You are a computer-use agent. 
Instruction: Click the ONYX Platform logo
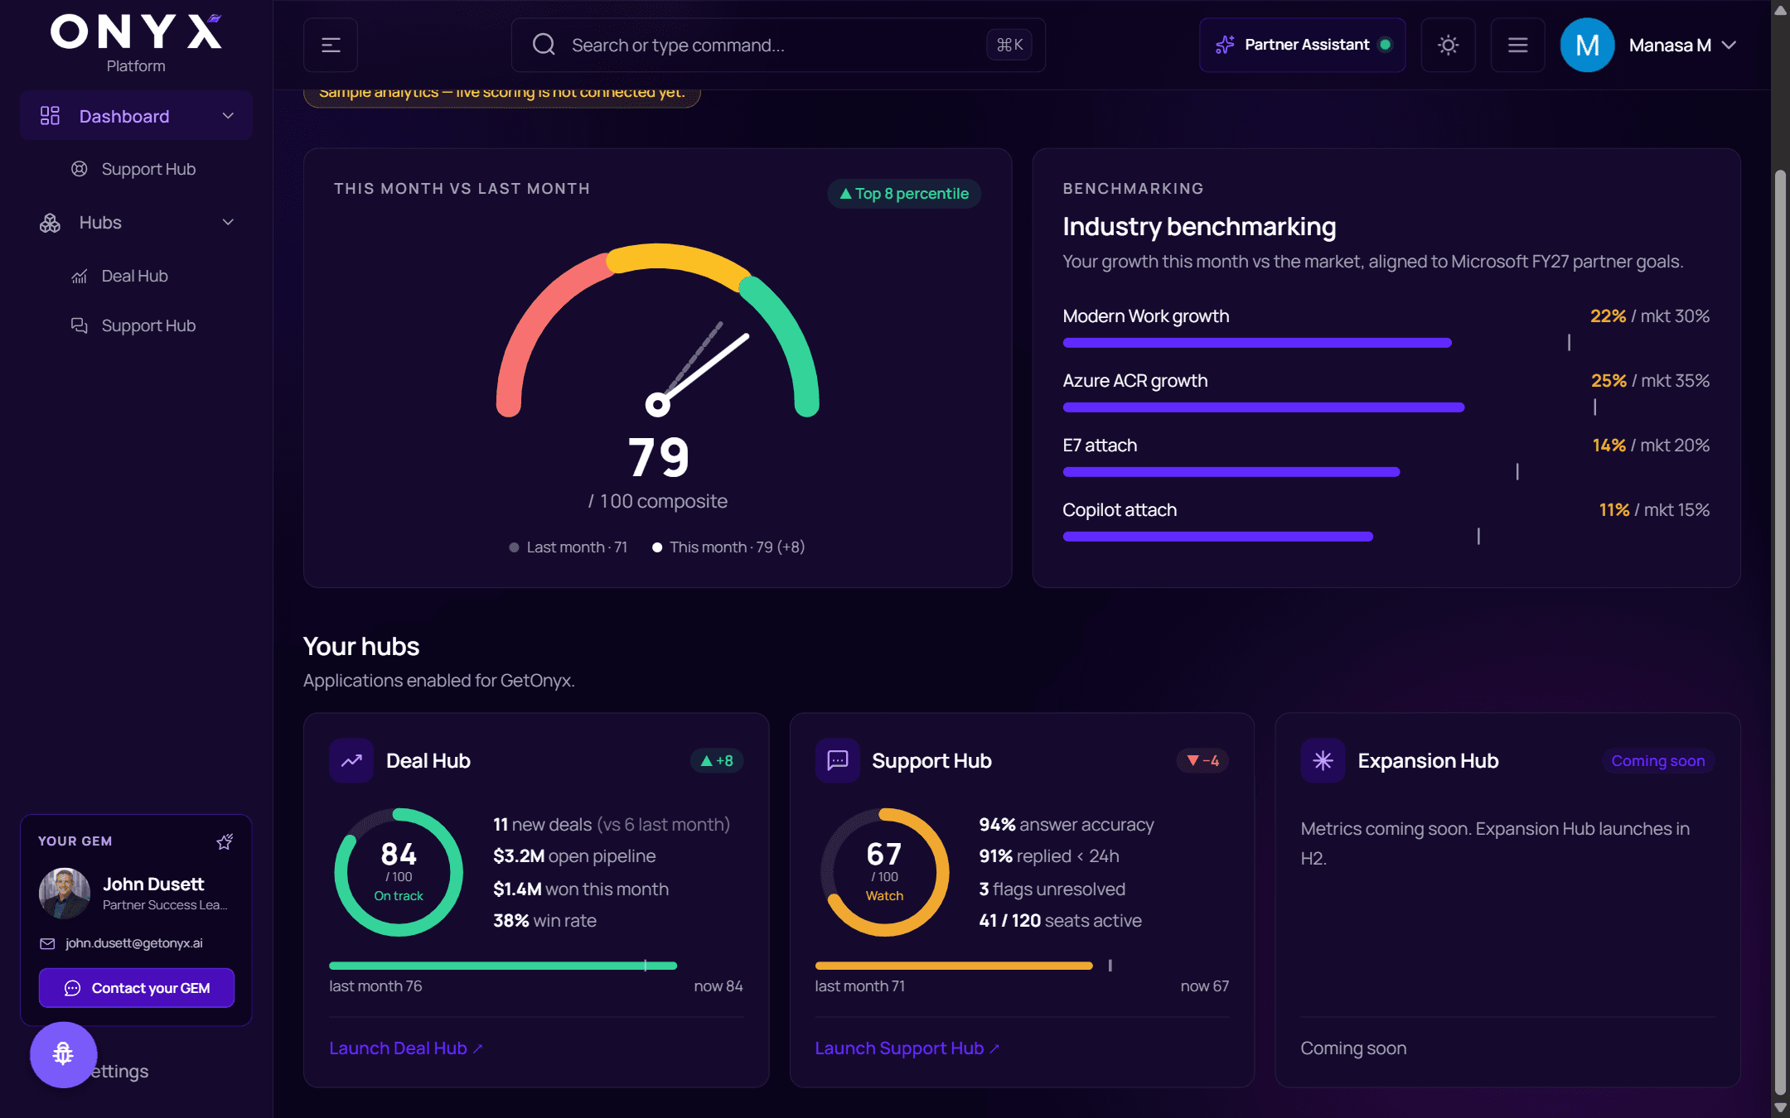[136, 43]
